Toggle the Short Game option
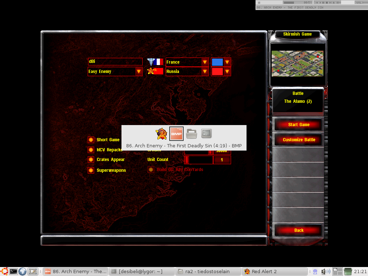 tap(91, 140)
